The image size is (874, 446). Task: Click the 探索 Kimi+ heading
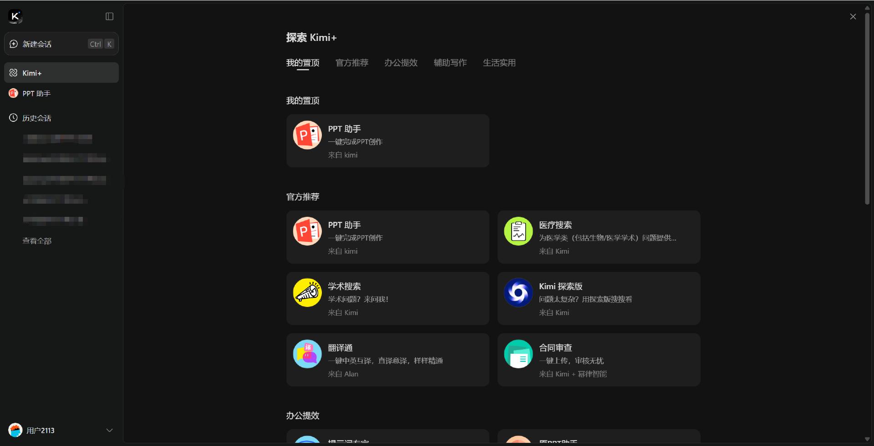coord(311,38)
